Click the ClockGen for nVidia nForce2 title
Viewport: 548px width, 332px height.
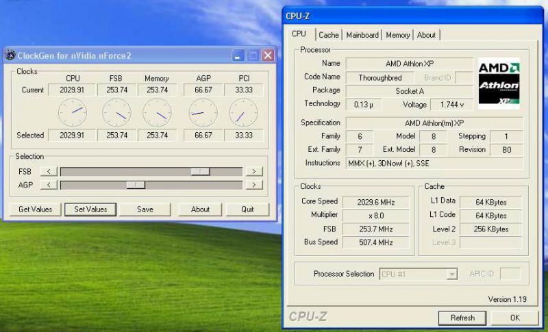pyautogui.click(x=74, y=55)
